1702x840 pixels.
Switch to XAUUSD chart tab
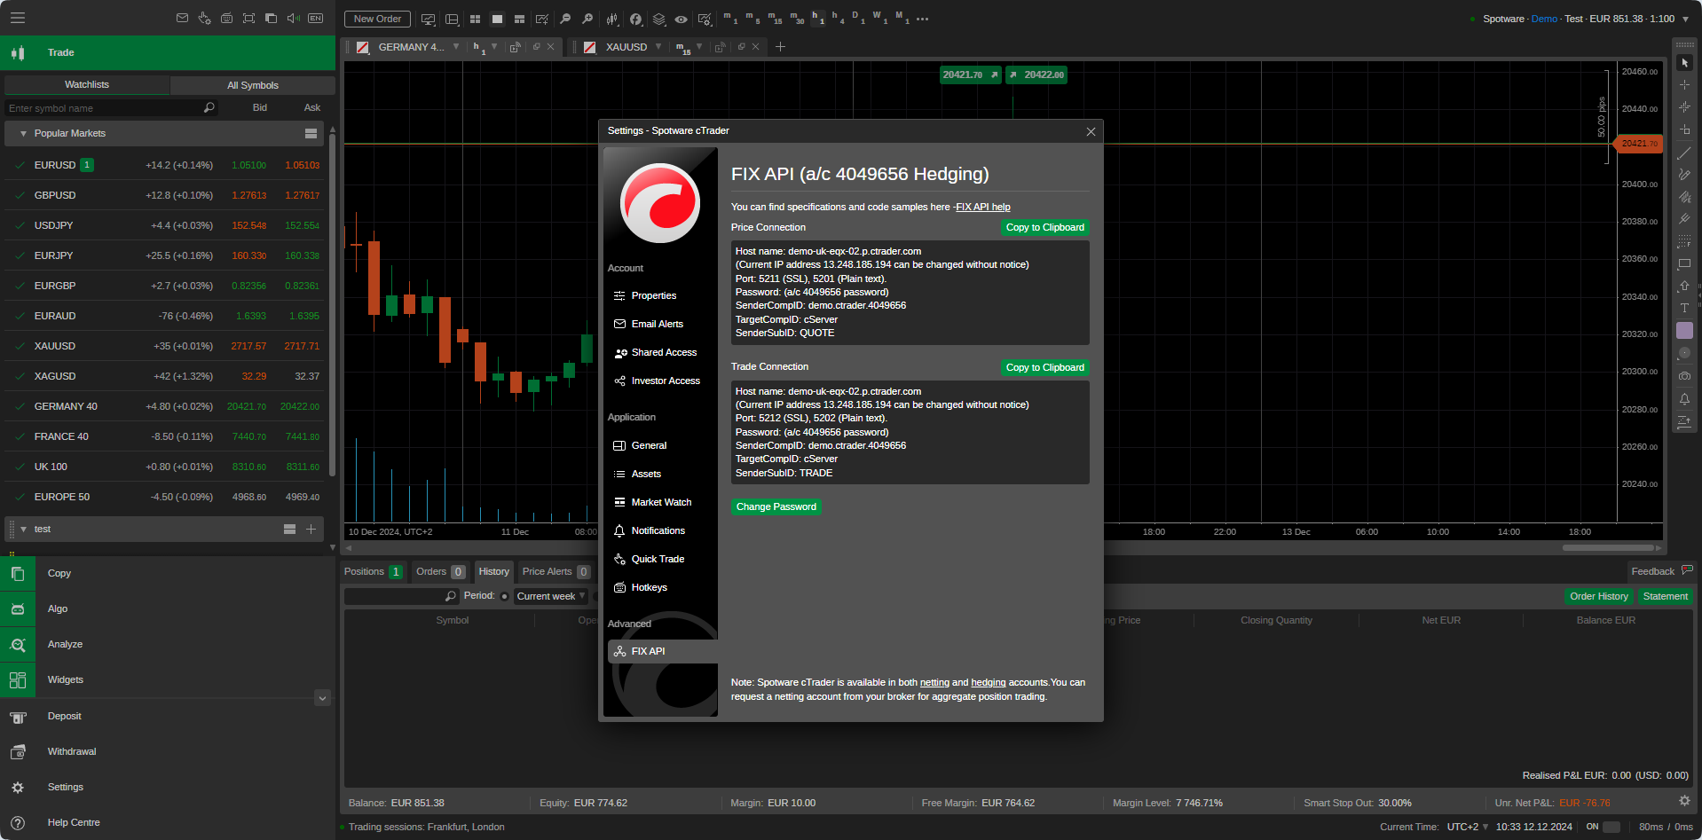click(626, 47)
